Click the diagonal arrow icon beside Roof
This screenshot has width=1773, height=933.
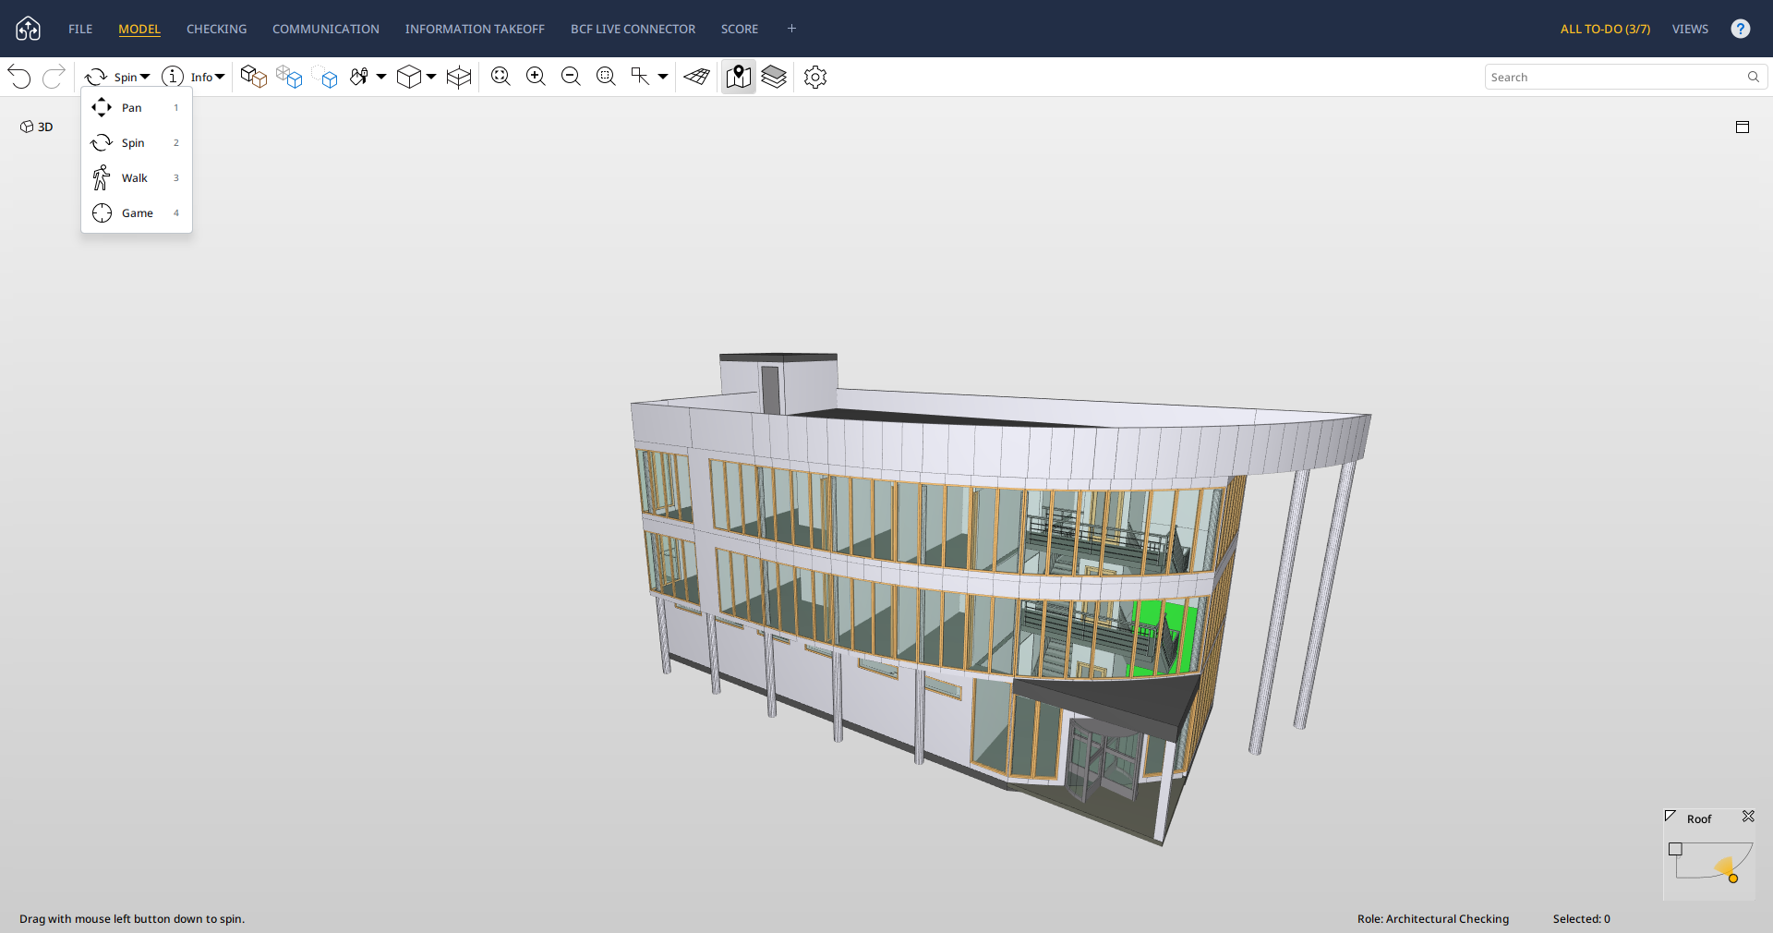point(1670,817)
